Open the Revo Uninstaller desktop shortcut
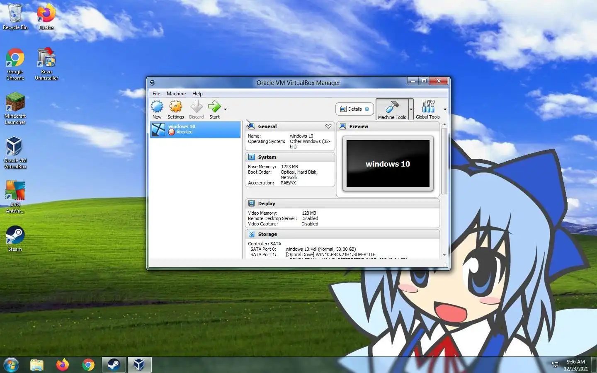Image resolution: width=597 pixels, height=373 pixels. click(46, 64)
